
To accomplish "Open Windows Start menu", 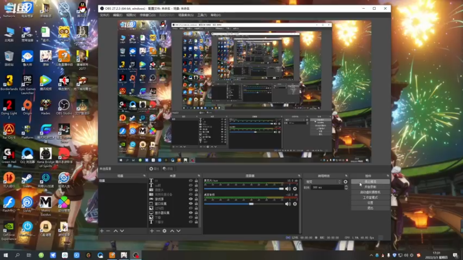I will coord(6,255).
